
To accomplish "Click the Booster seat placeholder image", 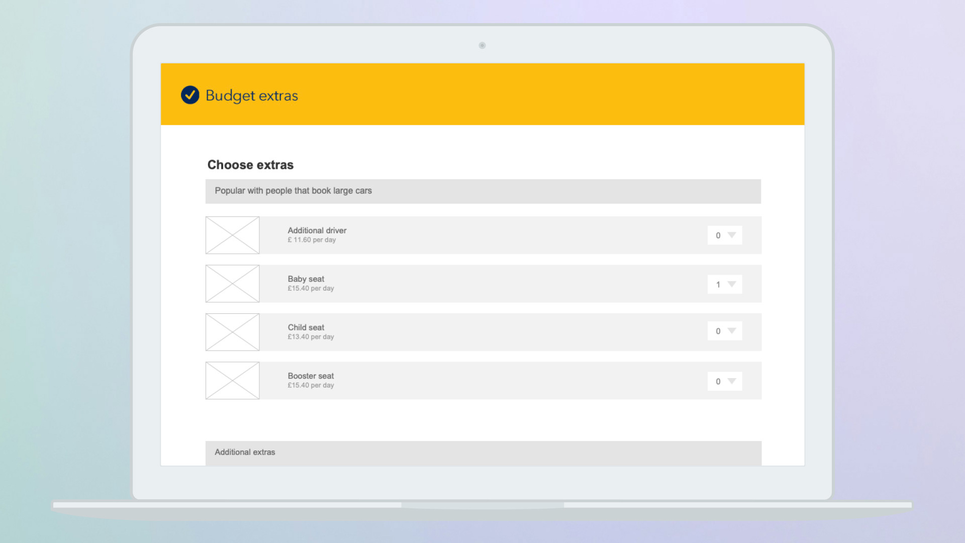I will tap(232, 381).
